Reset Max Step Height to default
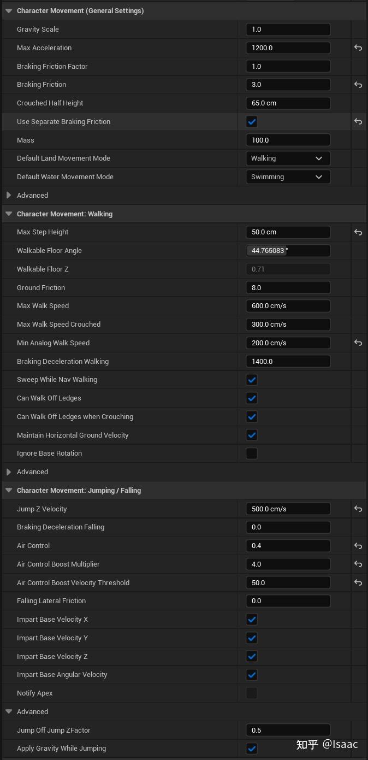The width and height of the screenshot is (368, 760). [x=358, y=232]
